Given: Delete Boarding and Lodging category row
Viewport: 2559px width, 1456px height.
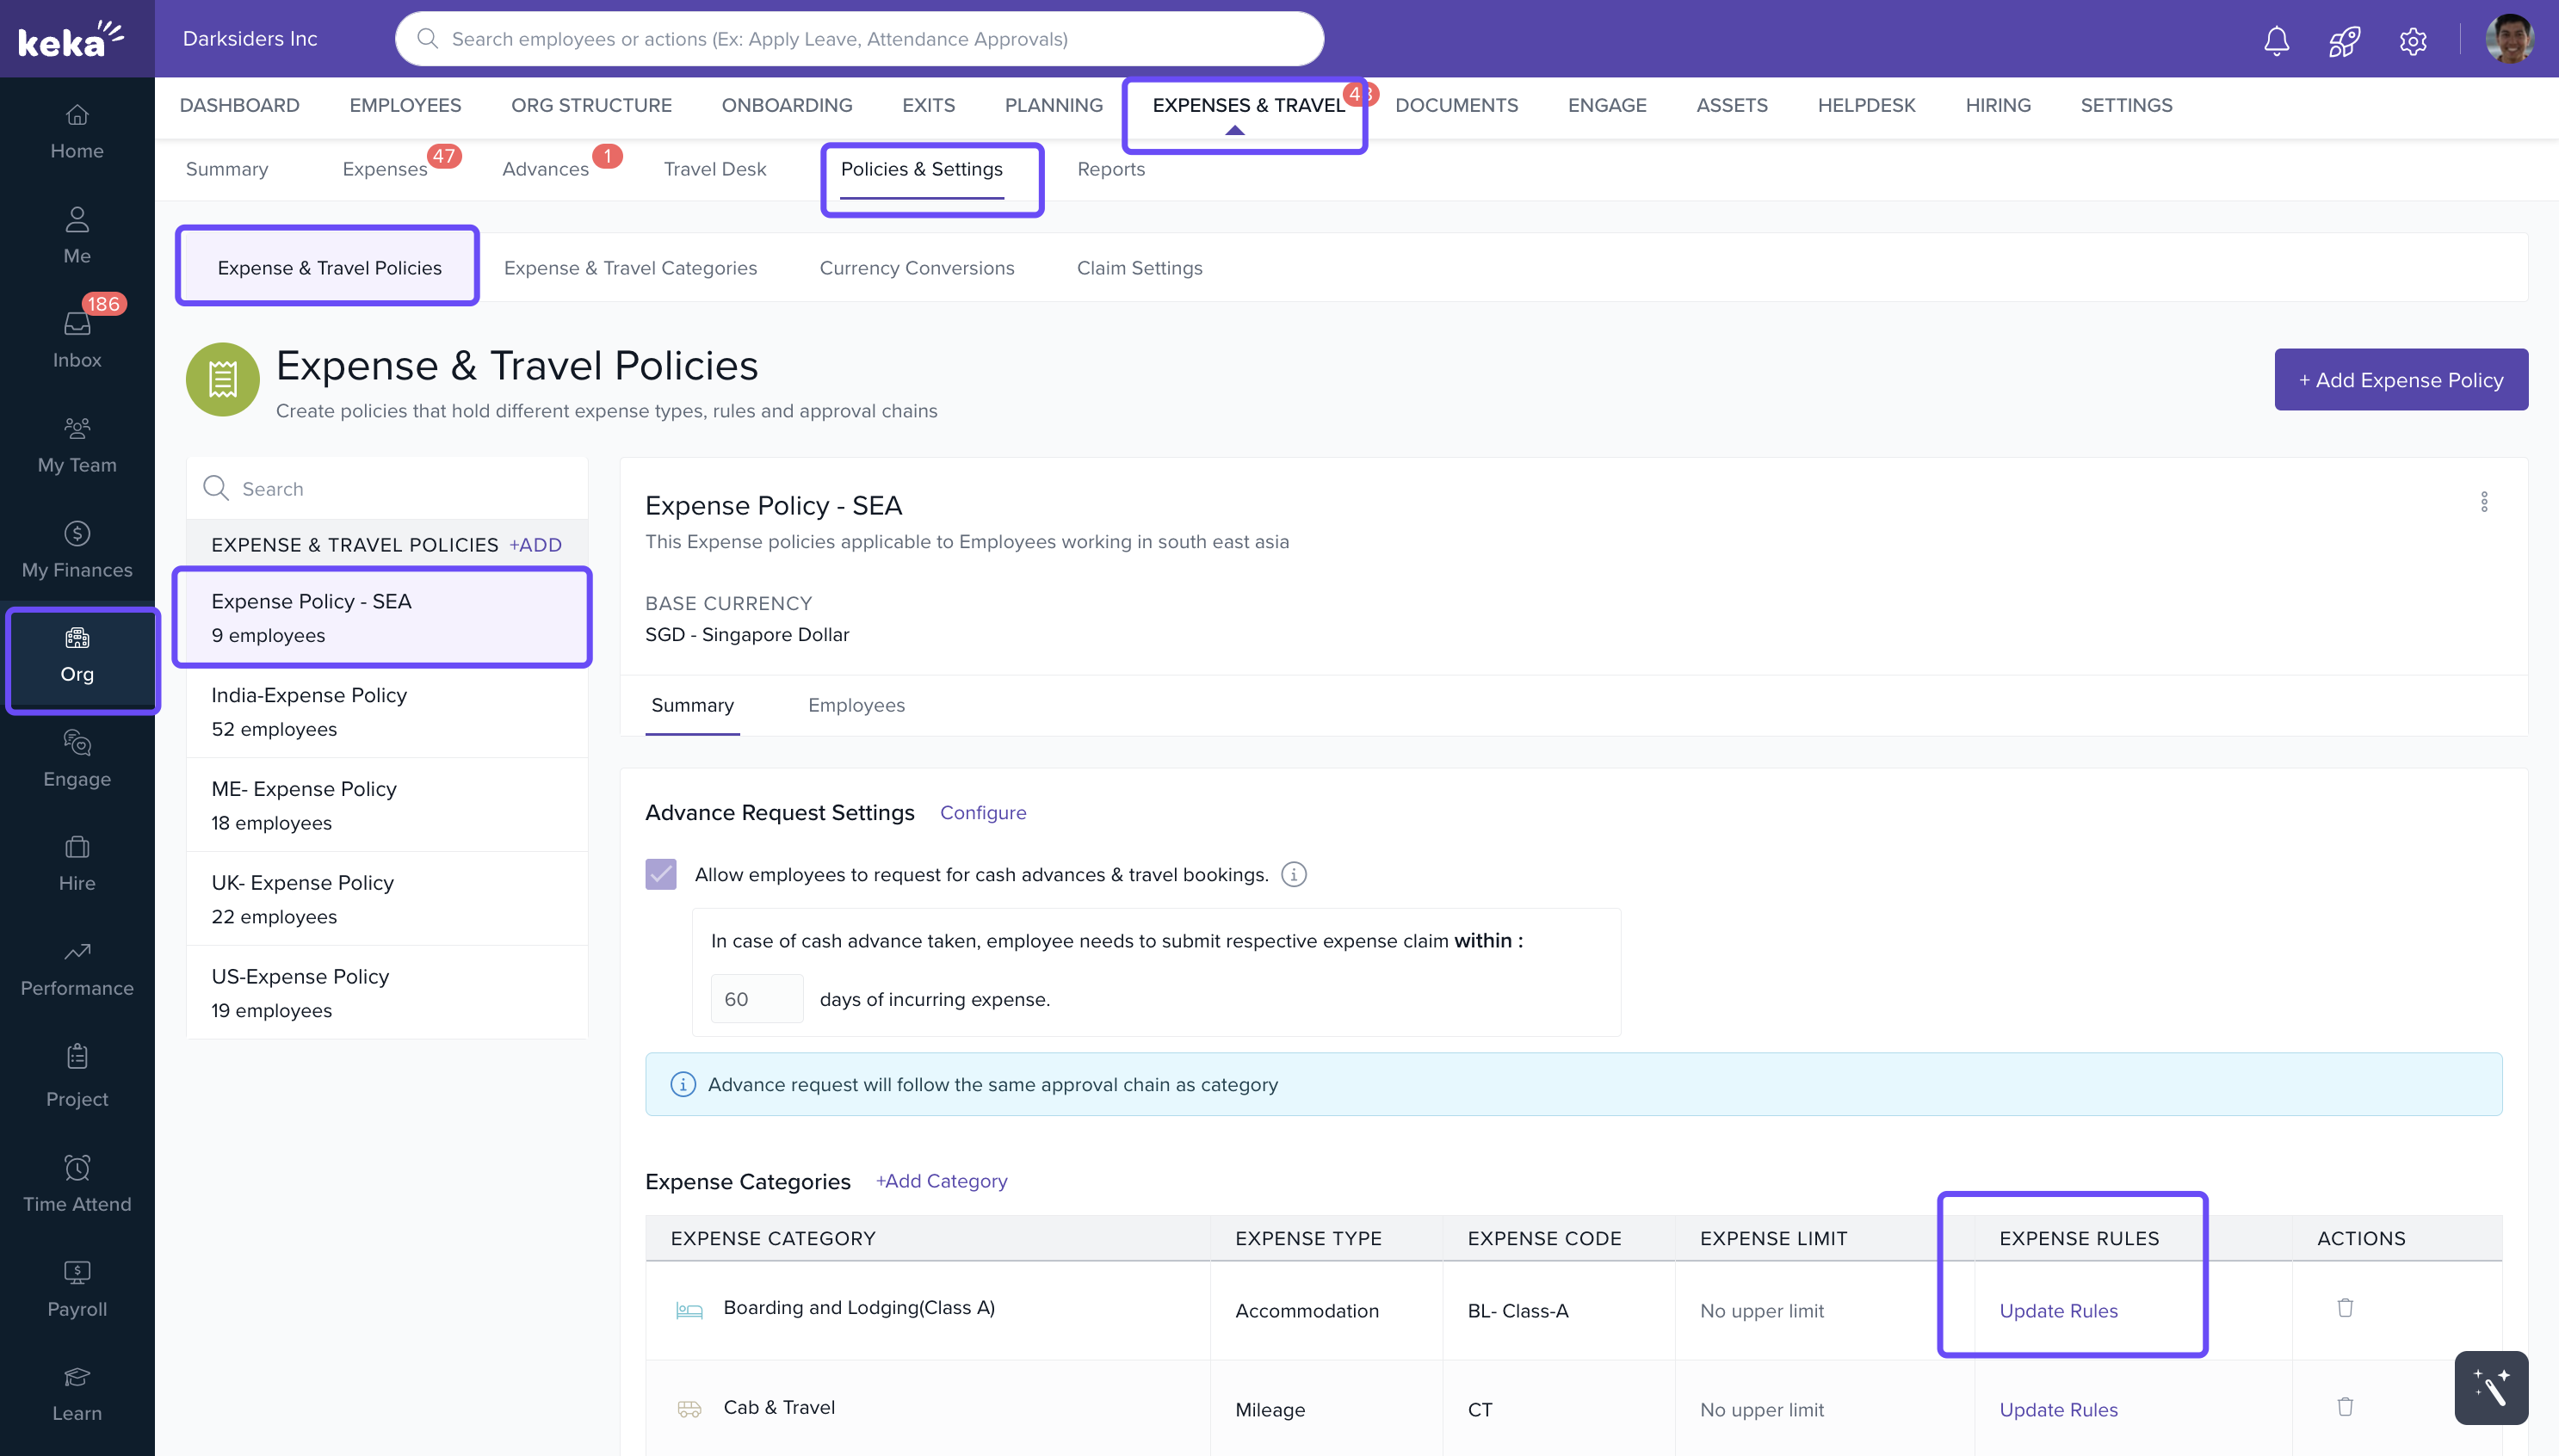Looking at the screenshot, I should coord(2345,1308).
